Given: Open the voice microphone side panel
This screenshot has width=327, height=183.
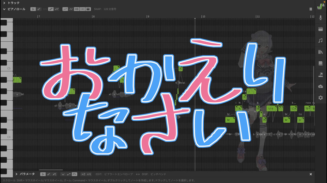Looking at the screenshot, I should [321, 18].
